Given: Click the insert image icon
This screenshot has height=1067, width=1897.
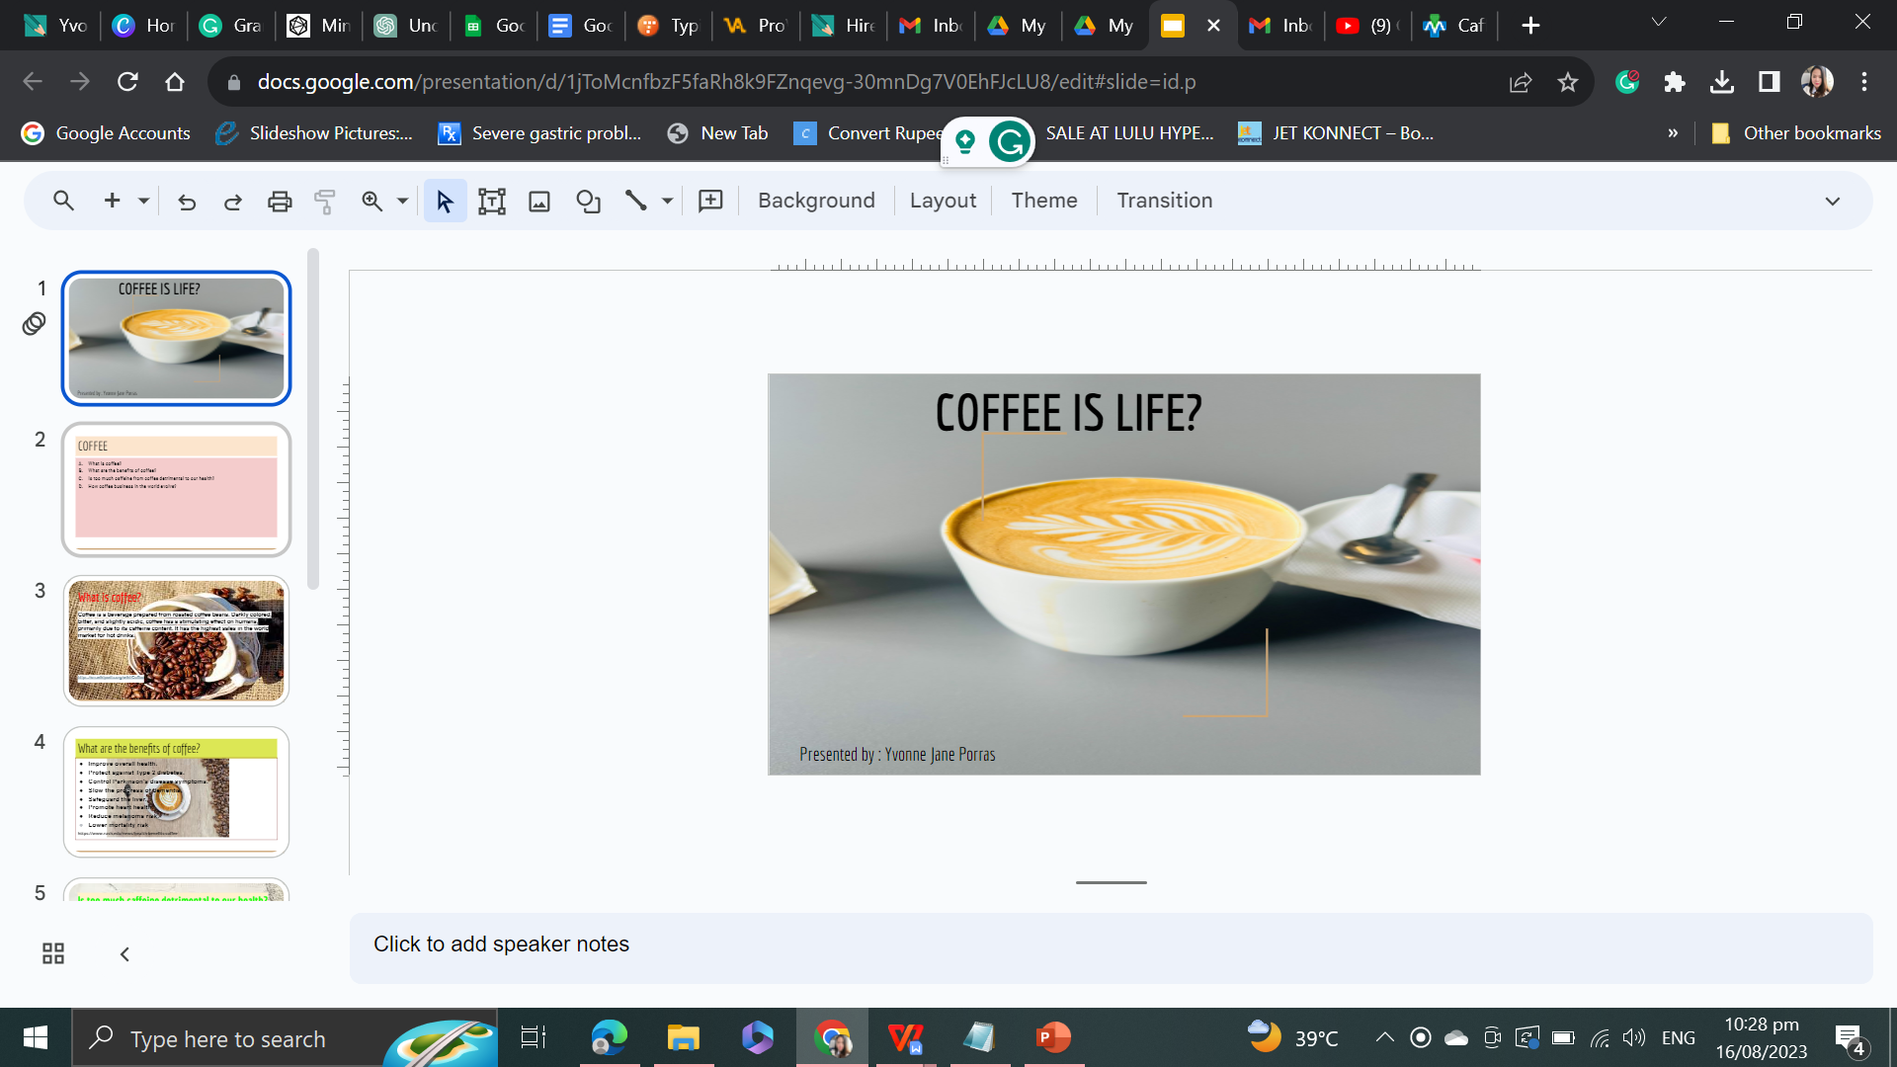Looking at the screenshot, I should (539, 202).
